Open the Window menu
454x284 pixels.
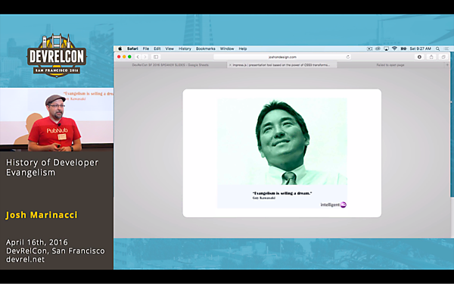click(227, 48)
